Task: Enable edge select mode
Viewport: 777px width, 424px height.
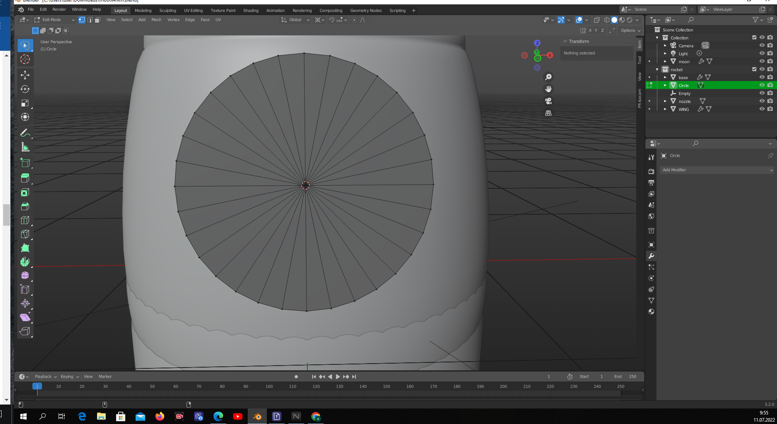Action: [x=90, y=20]
